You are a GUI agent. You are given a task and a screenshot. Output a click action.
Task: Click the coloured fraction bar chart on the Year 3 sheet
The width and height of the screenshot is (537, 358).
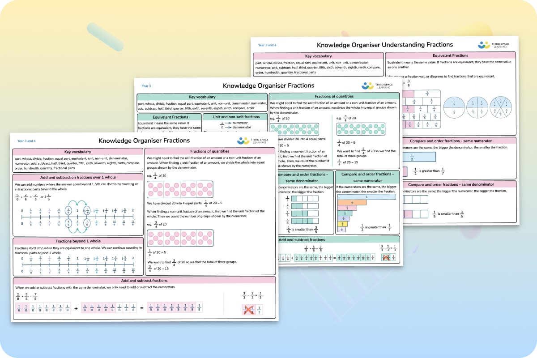[366, 213]
